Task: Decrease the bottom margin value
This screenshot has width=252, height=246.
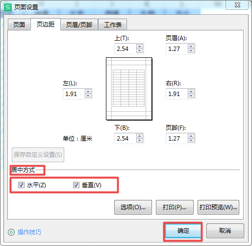Action: [x=139, y=140]
